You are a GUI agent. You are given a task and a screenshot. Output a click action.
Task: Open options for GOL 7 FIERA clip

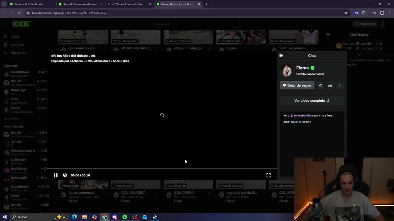[x=209, y=193]
